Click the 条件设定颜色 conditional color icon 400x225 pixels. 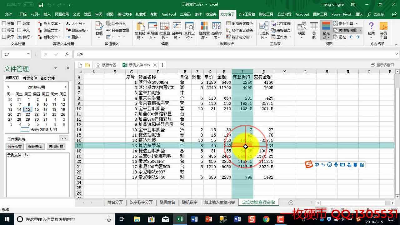(228, 30)
